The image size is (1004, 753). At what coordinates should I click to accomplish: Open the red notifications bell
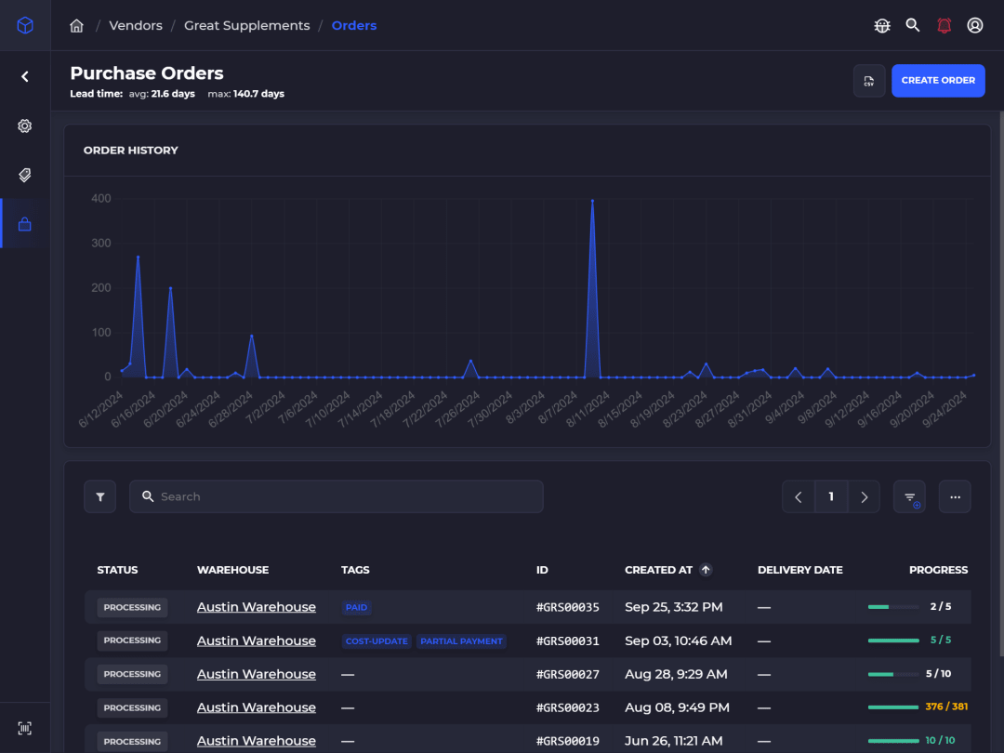[x=944, y=26]
